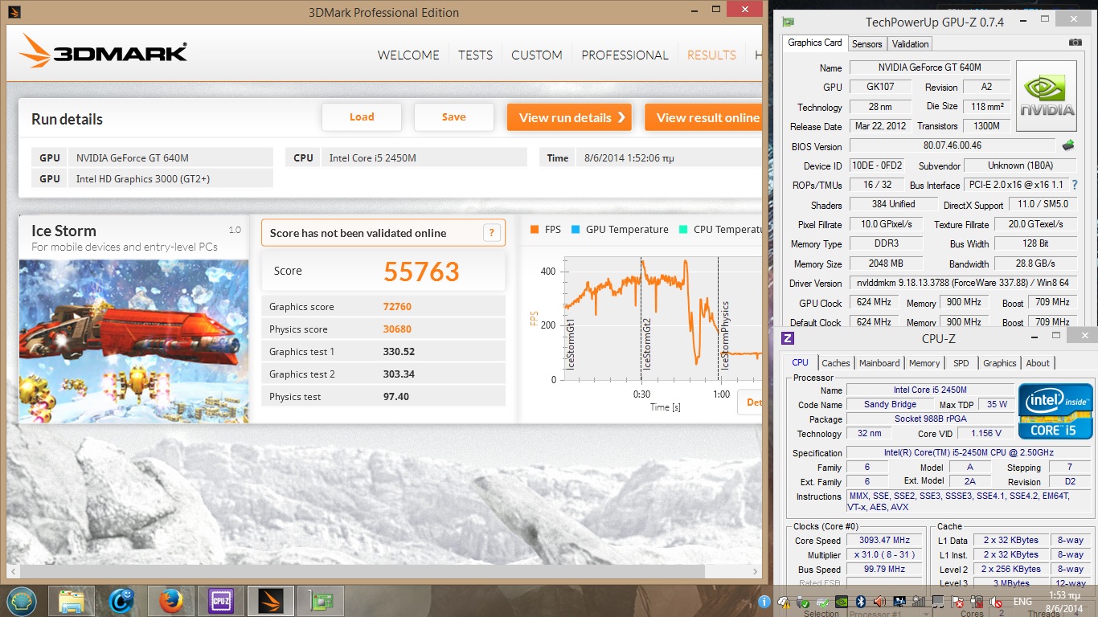This screenshot has height=617, width=1098.
Task: Click View run details button
Action: point(569,117)
